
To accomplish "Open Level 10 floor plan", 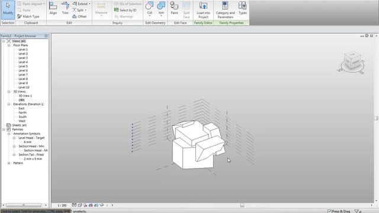I will (24, 88).
